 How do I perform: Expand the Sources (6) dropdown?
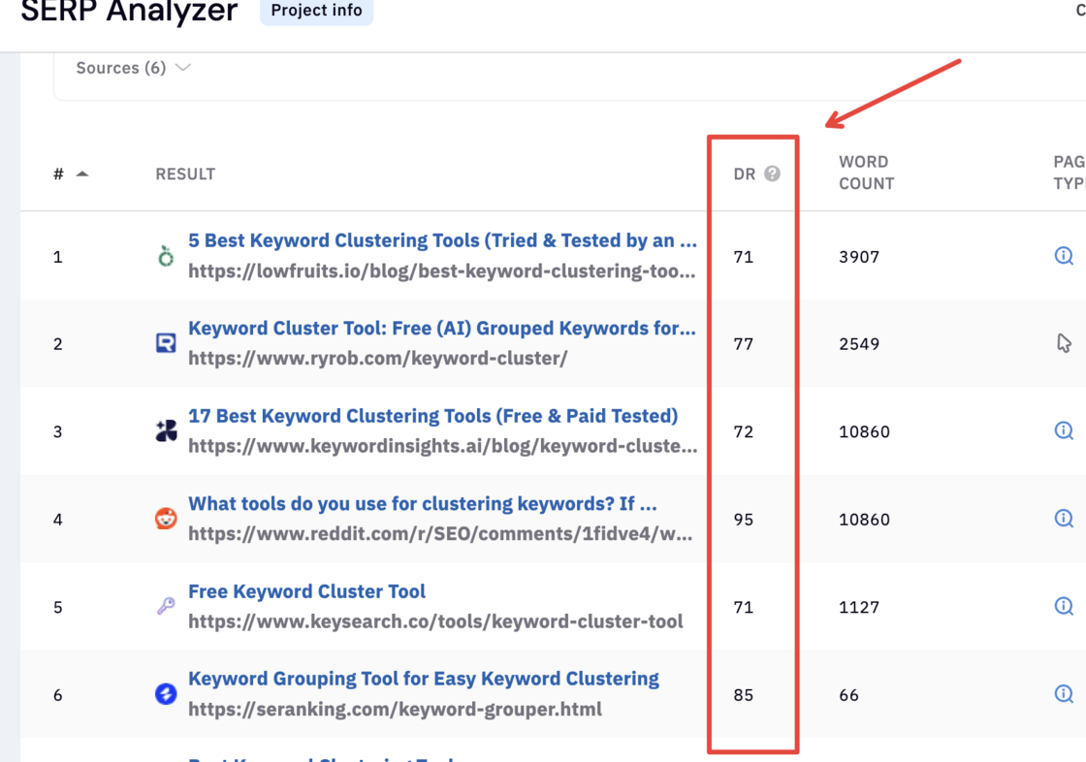click(133, 68)
